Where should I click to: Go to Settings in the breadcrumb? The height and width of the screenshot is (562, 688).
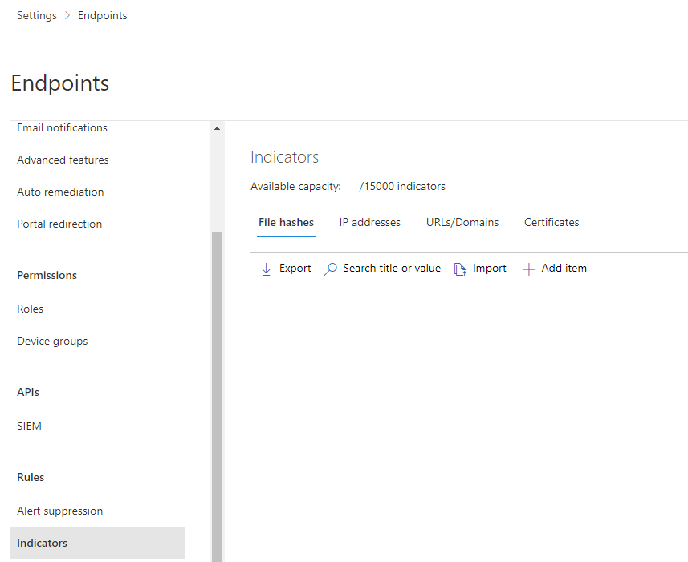tap(37, 15)
